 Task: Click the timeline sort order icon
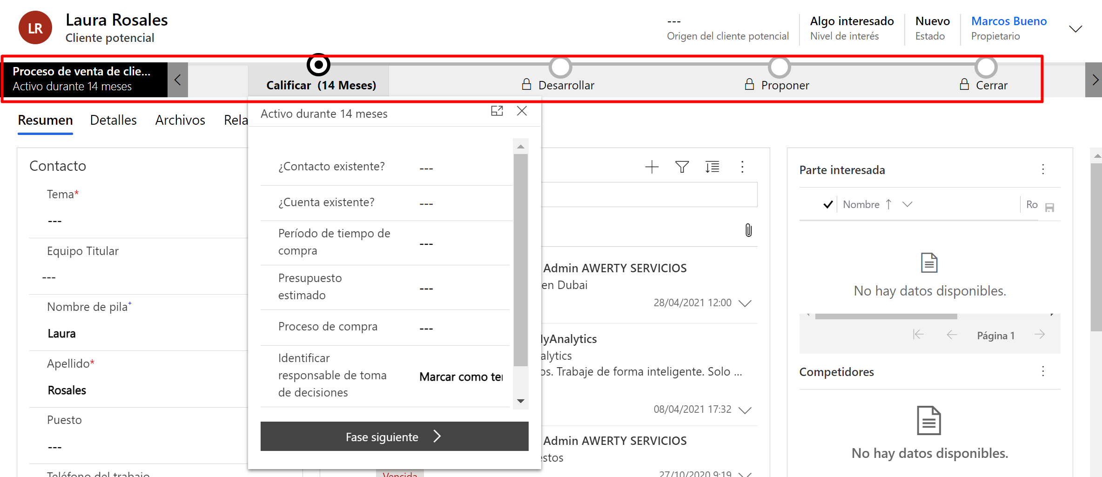712,167
